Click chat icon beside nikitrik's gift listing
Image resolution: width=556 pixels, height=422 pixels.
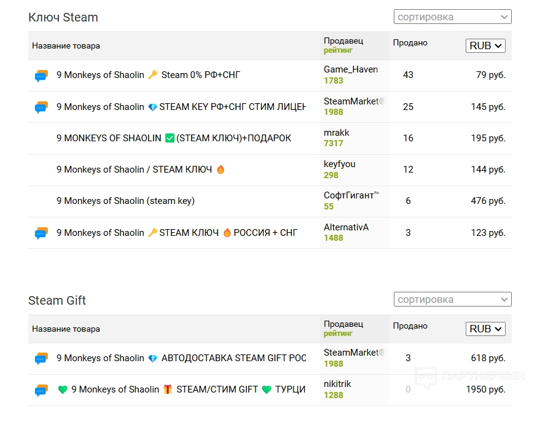[x=41, y=390]
